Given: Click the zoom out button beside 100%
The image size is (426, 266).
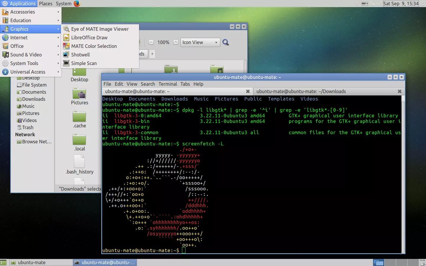Looking at the screenshot, I should 151,42.
